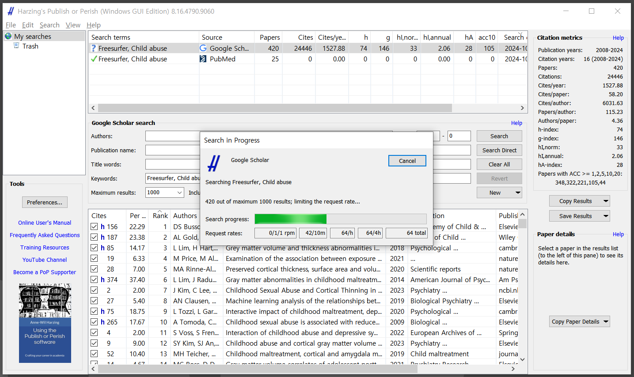Image resolution: width=634 pixels, height=377 pixels.
Task: Expand the Copy Paper Details dropdown arrow
Action: pos(606,321)
